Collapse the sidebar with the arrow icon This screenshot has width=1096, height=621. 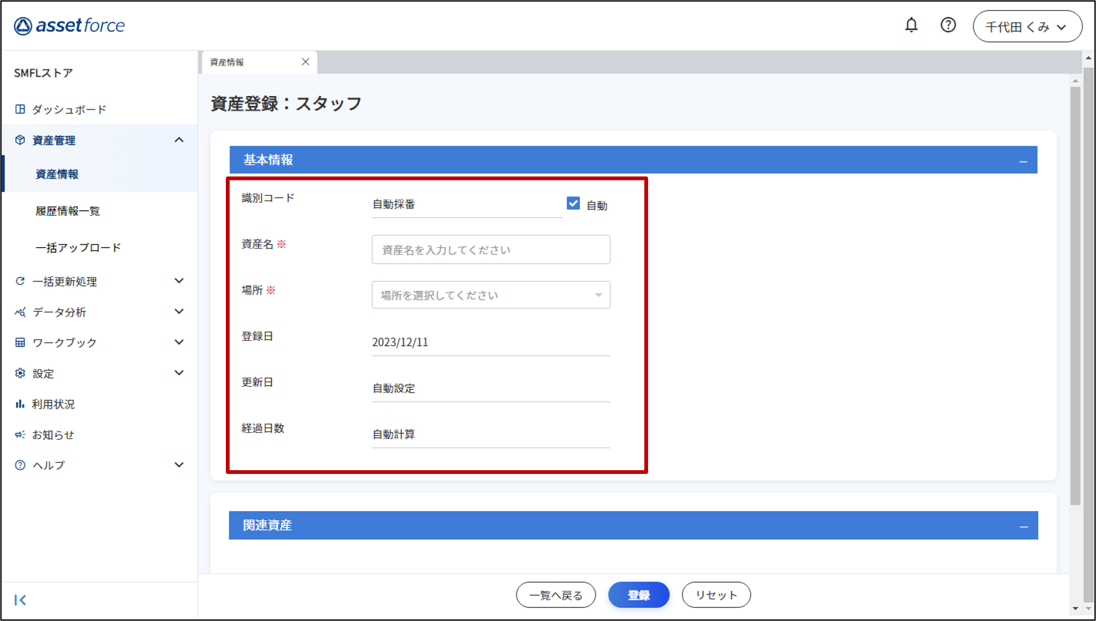tap(20, 600)
